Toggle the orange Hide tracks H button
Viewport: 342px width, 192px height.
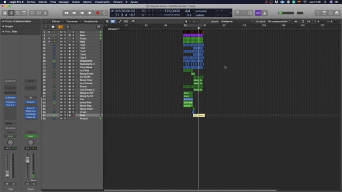coord(60,27)
